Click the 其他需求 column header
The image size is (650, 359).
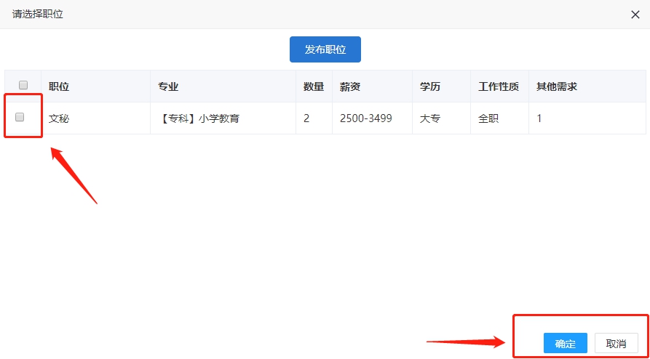point(556,86)
